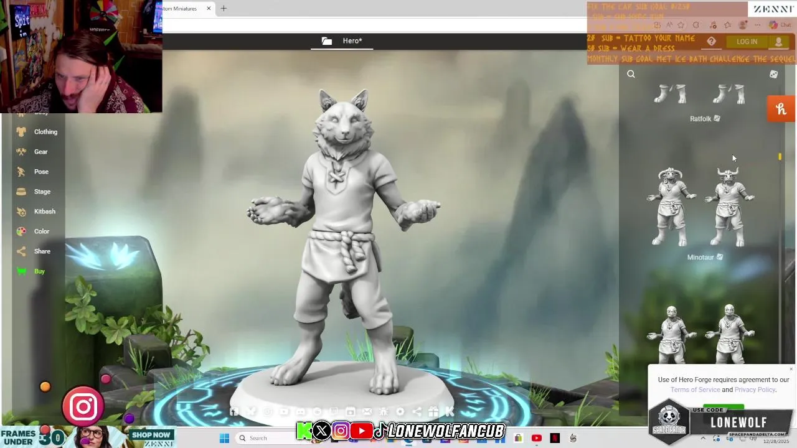
Task: Close the Custom Miniatures browser tab
Action: point(209,9)
